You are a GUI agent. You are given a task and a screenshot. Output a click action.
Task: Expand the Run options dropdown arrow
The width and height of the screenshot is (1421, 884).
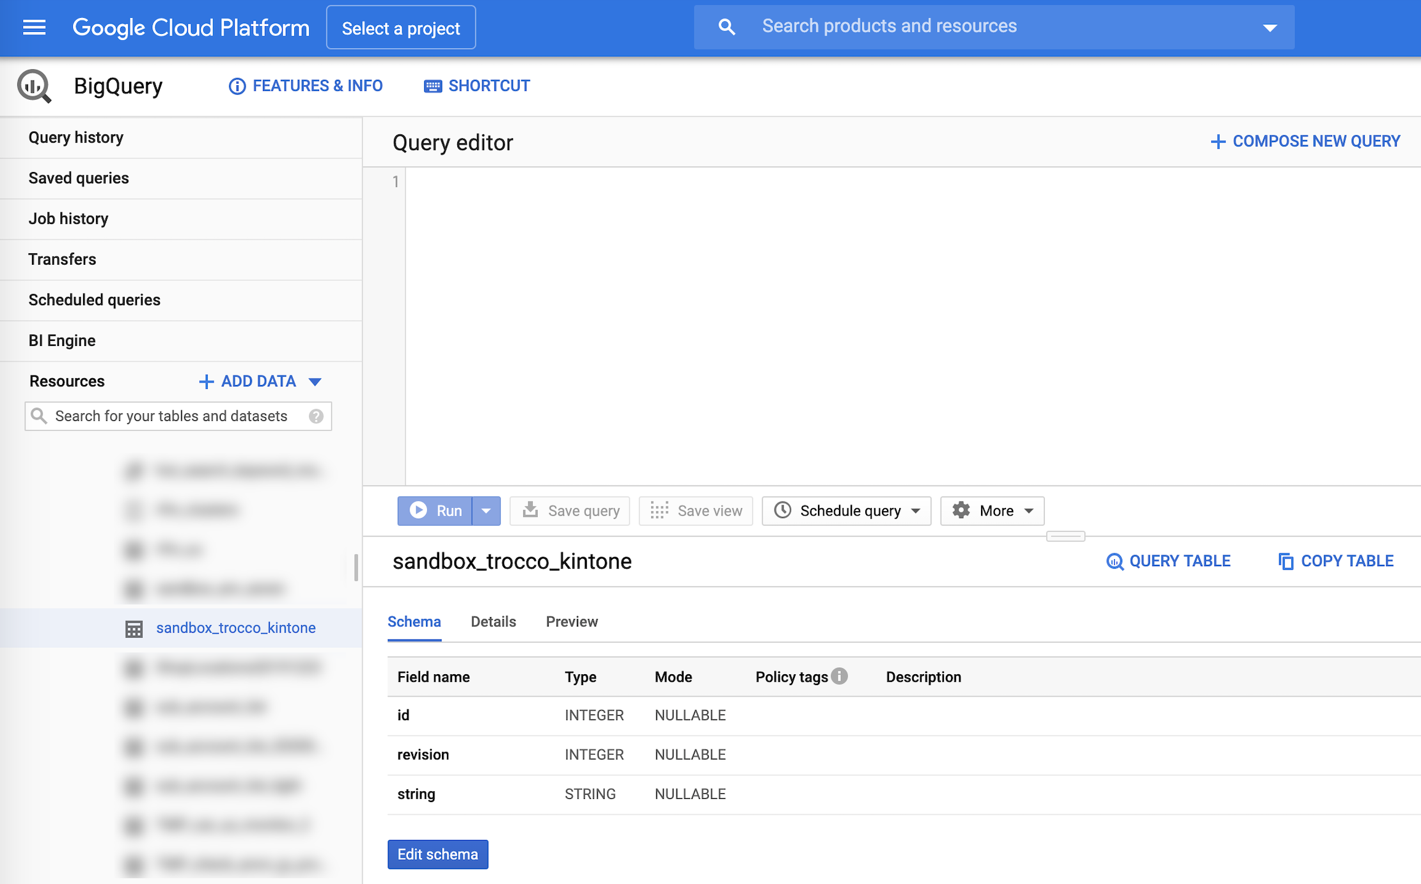click(486, 511)
